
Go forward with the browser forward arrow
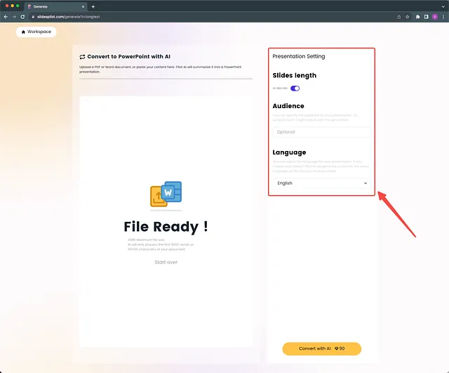[14, 17]
